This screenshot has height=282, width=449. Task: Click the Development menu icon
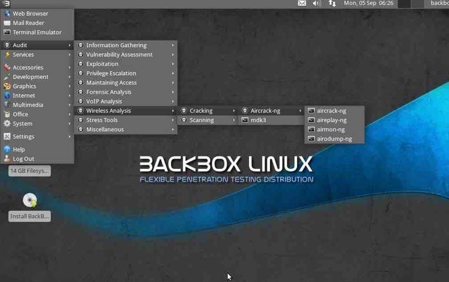point(7,77)
